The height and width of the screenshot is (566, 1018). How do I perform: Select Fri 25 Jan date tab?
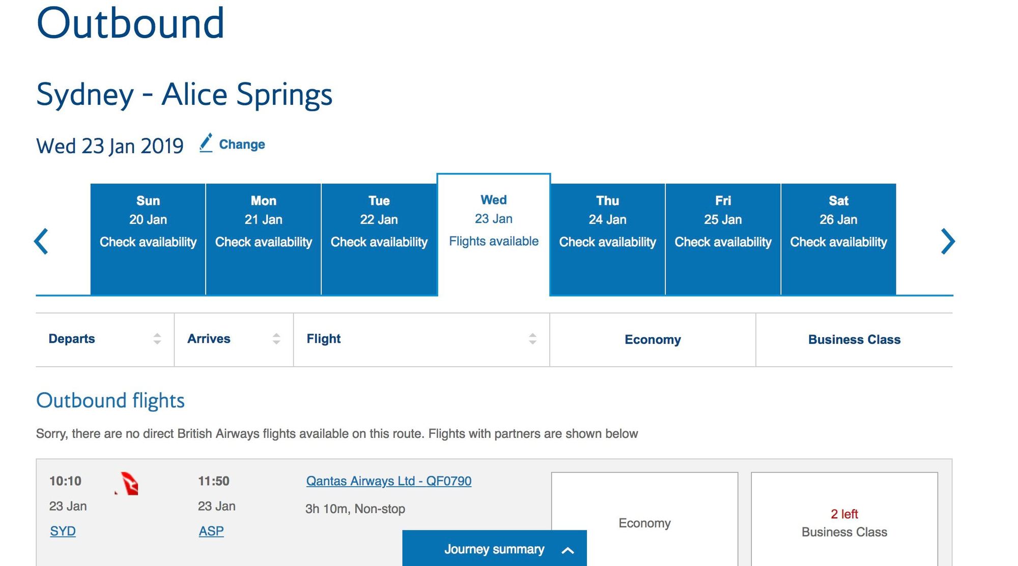coord(723,239)
